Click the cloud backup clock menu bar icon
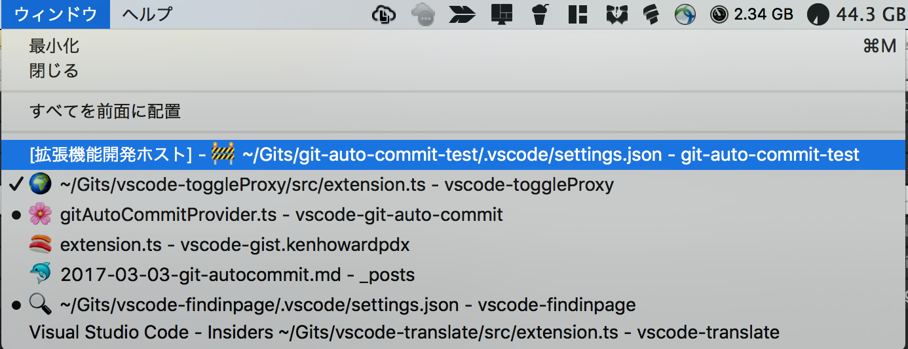The height and width of the screenshot is (349, 908). (x=383, y=14)
